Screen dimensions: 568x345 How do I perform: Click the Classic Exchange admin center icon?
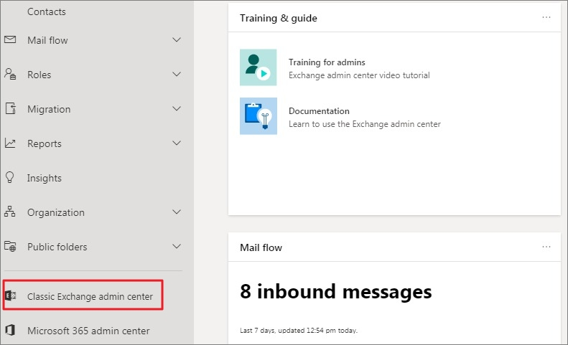[11, 296]
